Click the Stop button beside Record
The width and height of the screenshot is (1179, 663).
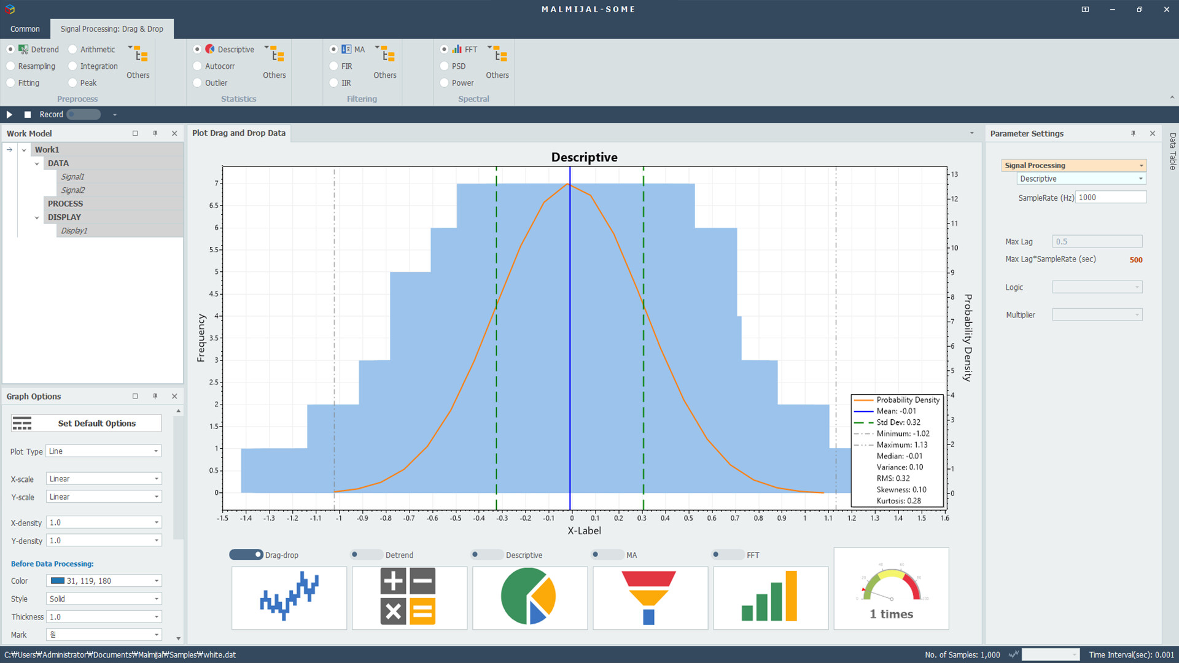(x=28, y=114)
